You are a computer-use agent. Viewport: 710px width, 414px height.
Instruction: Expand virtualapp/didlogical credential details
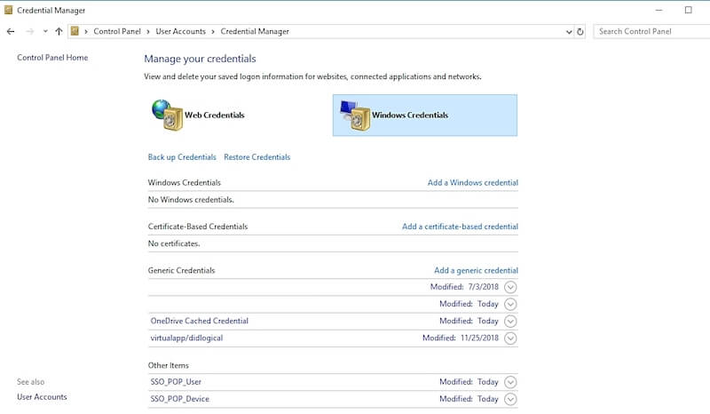(510, 338)
